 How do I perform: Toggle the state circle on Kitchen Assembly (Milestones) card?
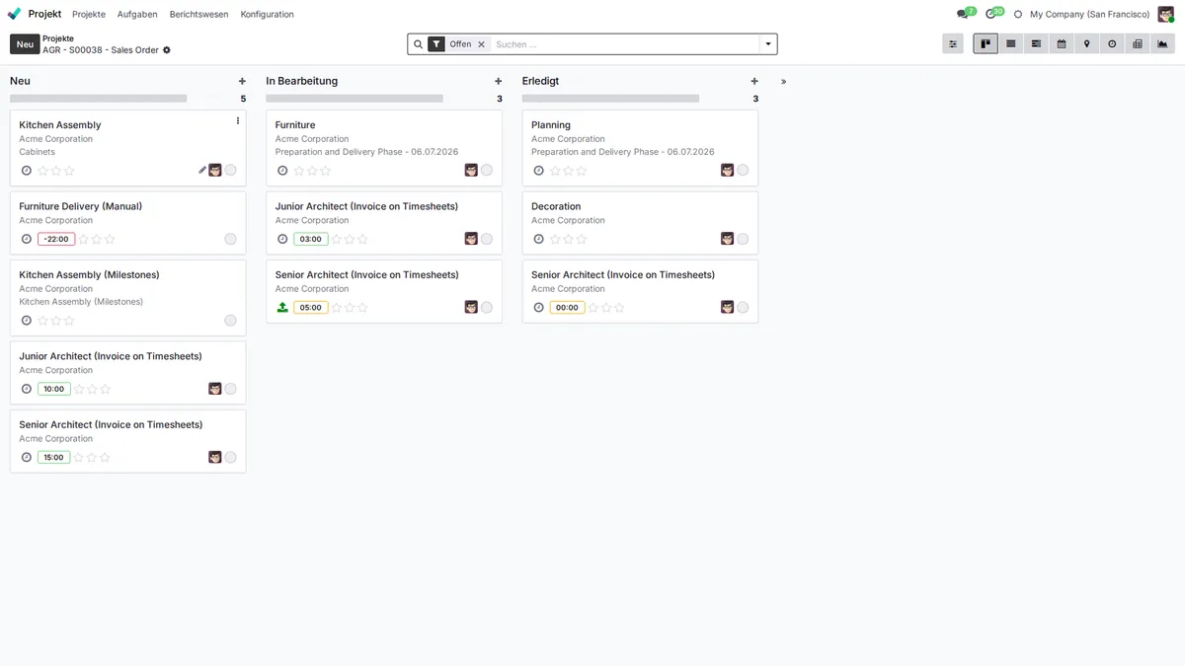(x=230, y=321)
